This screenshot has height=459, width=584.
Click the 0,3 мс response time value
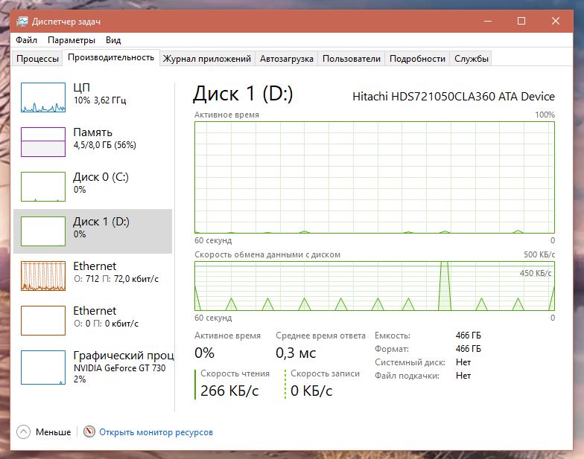[x=296, y=353]
